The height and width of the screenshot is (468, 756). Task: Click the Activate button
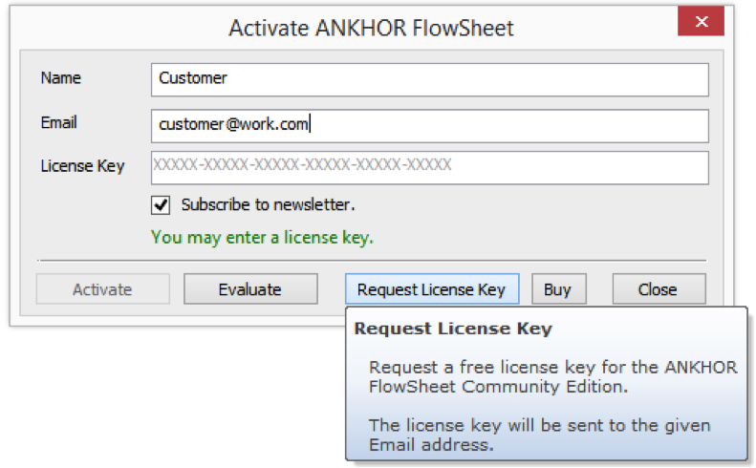(x=102, y=289)
